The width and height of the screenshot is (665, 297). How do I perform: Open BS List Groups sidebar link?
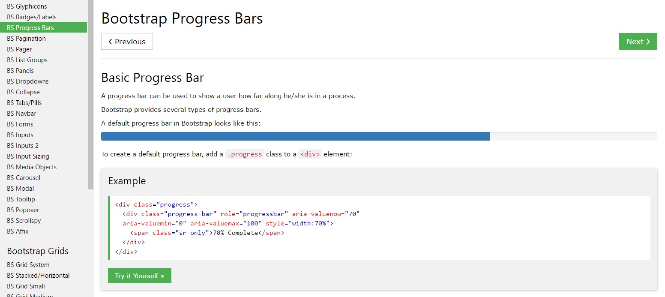27,60
